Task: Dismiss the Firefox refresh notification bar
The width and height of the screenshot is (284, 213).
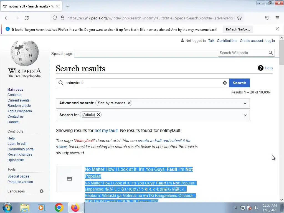Action: (x=277, y=29)
